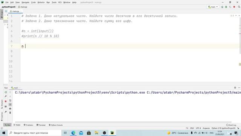Viewport: 241px width, 136px height.
Task: Open the Navigate menu
Action: (x=25, y=3)
